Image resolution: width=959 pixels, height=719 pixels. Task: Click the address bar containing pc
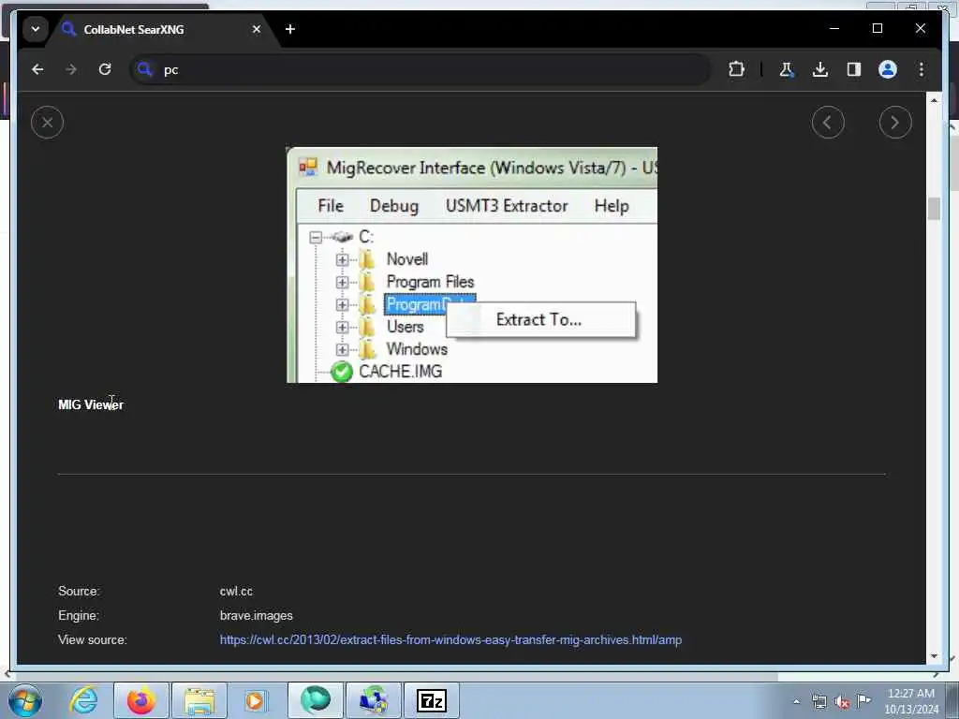pyautogui.click(x=420, y=69)
